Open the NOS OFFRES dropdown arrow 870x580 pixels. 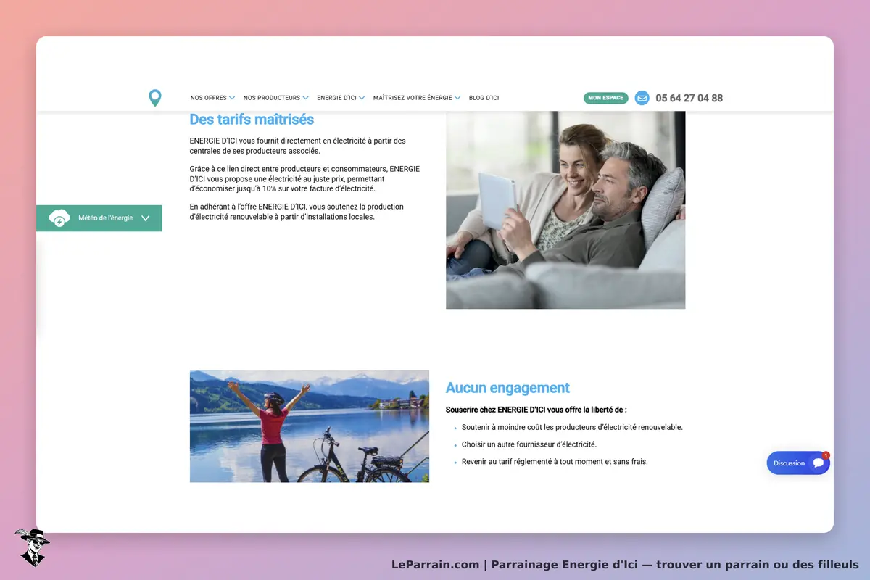tap(232, 98)
